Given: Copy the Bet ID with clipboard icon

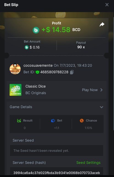Looking at the screenshot, I should tap(72, 72).
